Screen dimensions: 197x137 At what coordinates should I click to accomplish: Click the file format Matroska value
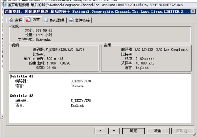click(x=43, y=40)
